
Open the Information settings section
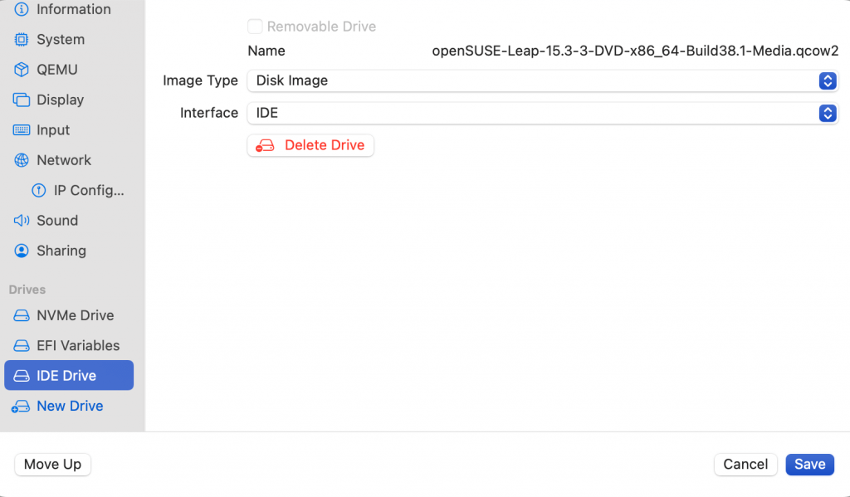(69, 9)
